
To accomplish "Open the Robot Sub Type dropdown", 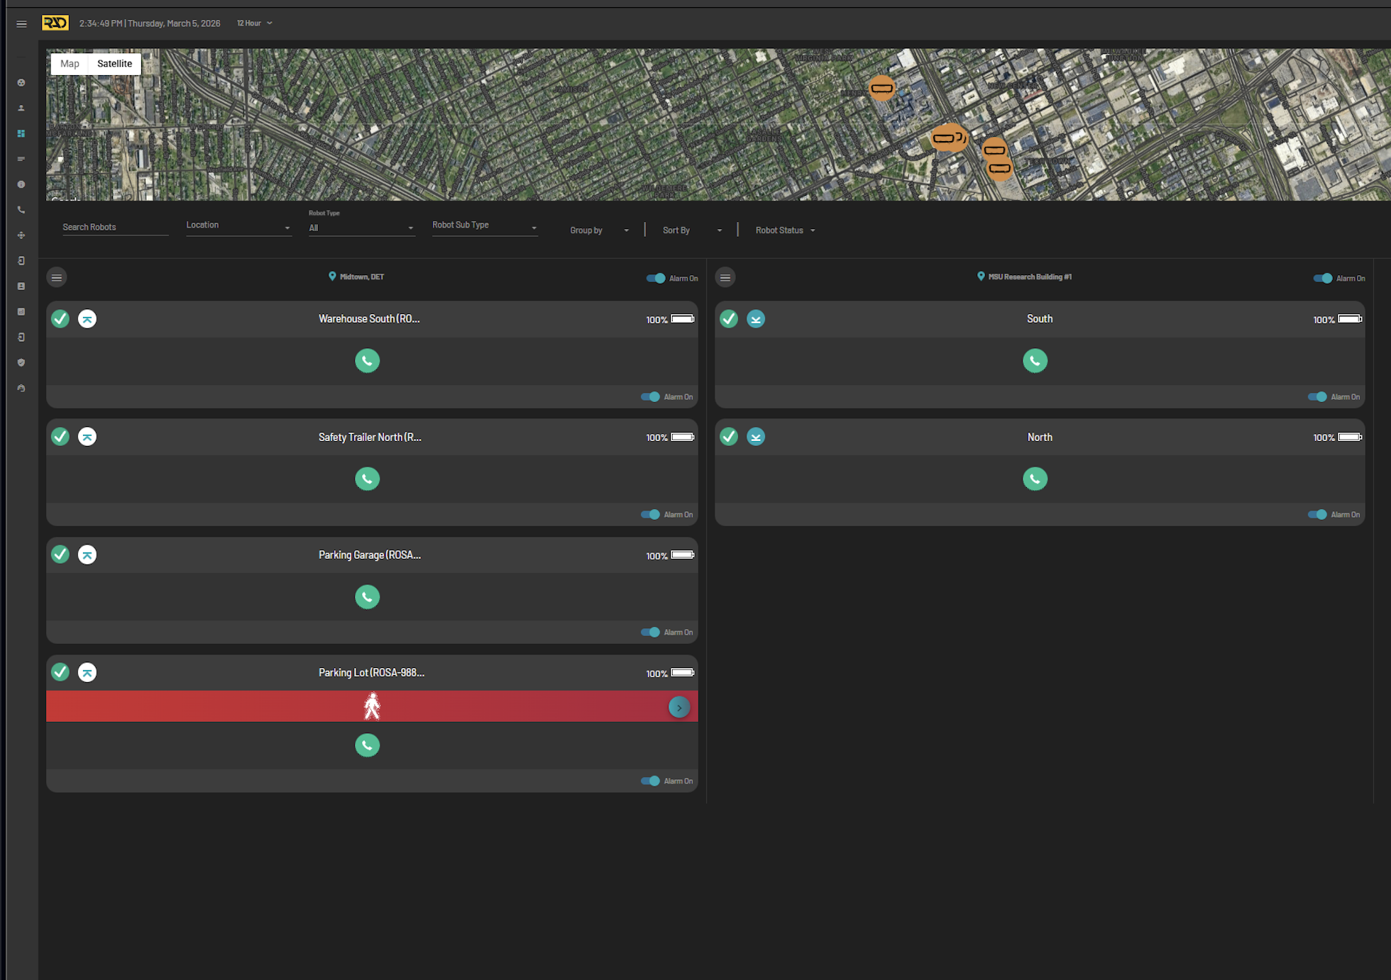I will click(x=485, y=225).
